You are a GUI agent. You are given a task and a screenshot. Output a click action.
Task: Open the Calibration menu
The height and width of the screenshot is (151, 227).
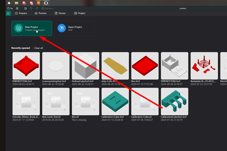47,8
